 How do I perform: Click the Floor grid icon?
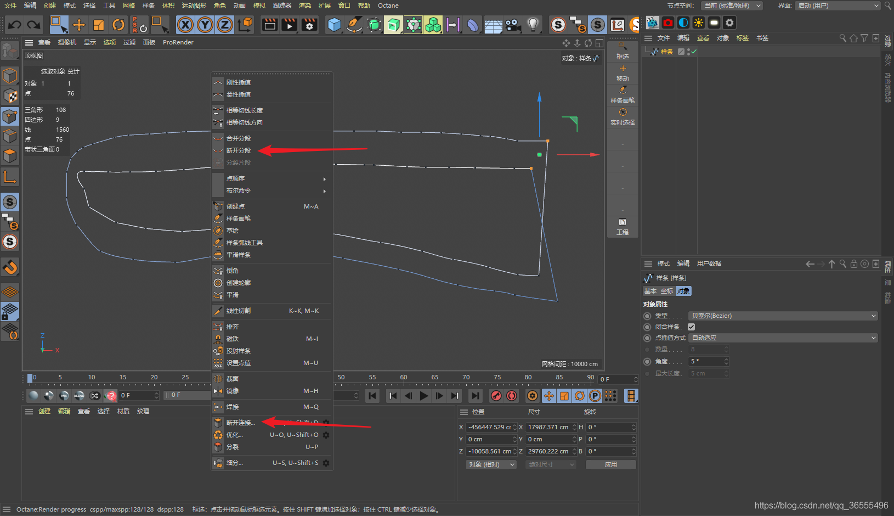tap(493, 25)
